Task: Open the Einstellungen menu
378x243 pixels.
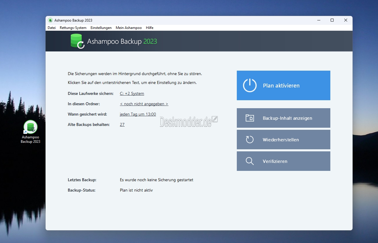Action: [x=101, y=28]
